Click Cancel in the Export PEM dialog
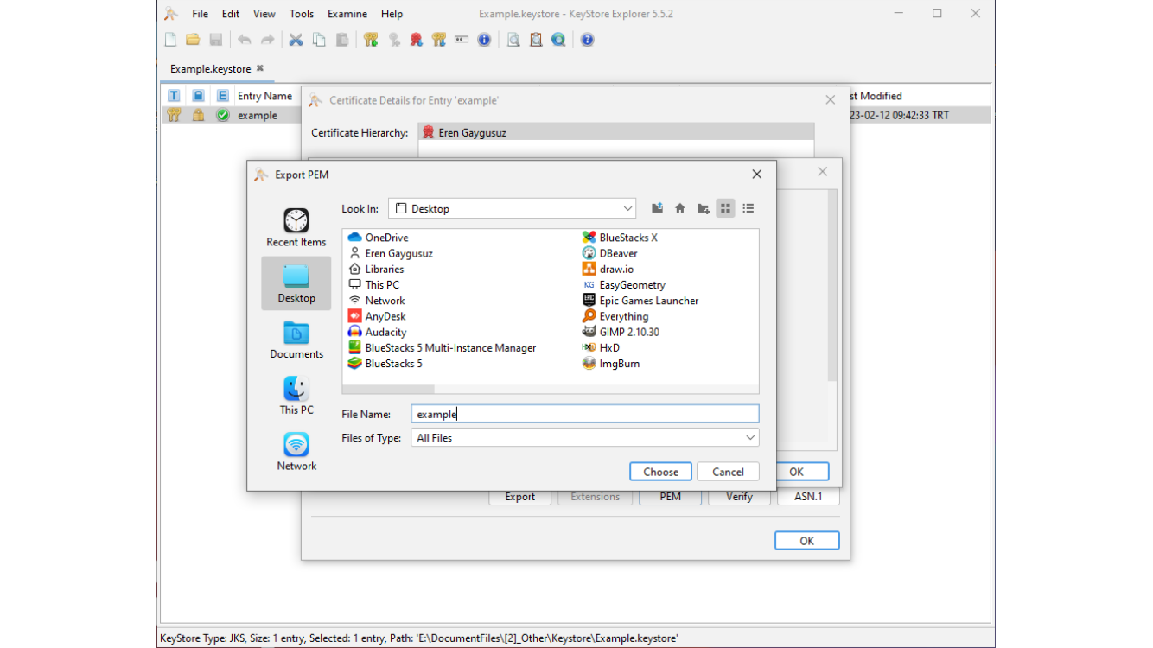This screenshot has width=1153, height=648. (x=728, y=472)
